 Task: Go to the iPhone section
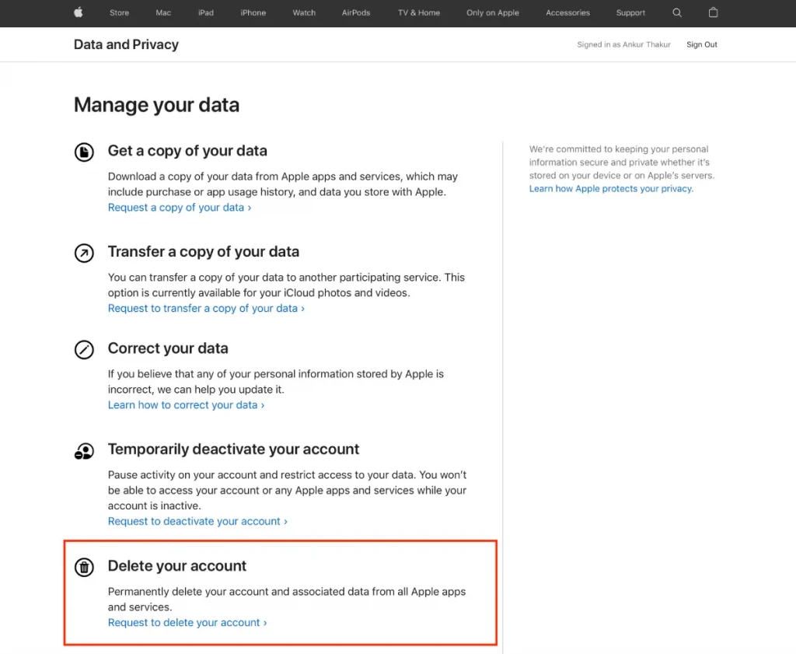[x=253, y=13]
